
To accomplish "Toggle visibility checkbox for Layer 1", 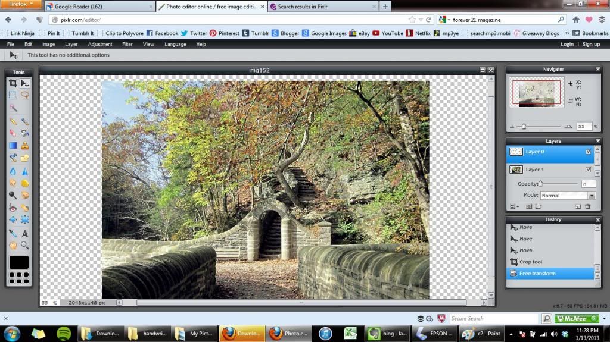I will (x=589, y=170).
